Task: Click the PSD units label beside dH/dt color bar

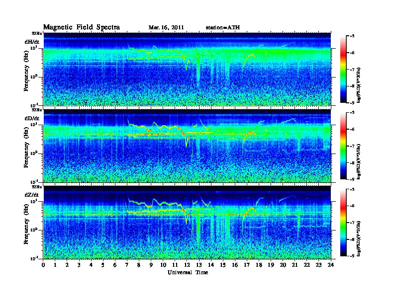Action: (359, 85)
